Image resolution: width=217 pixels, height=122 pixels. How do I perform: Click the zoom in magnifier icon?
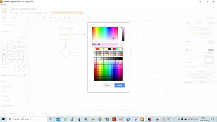(x=24, y=18)
